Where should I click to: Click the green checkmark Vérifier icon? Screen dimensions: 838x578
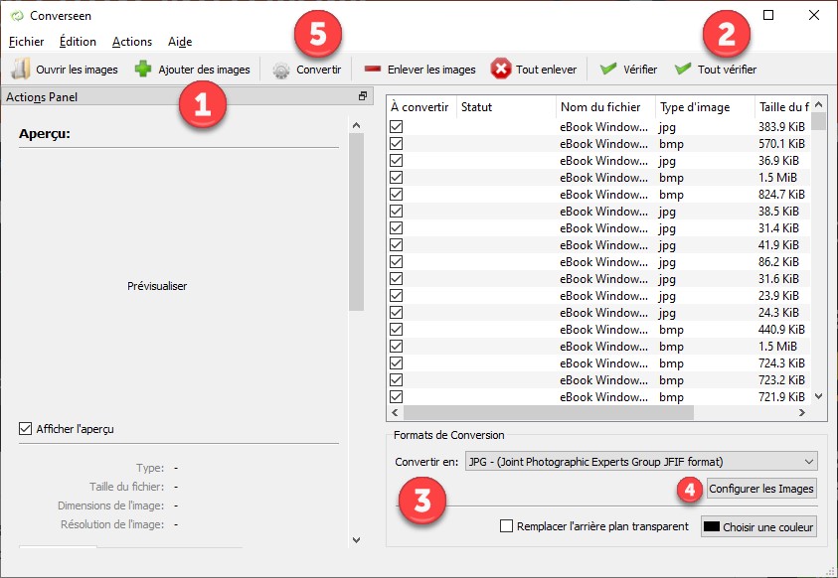click(x=608, y=70)
